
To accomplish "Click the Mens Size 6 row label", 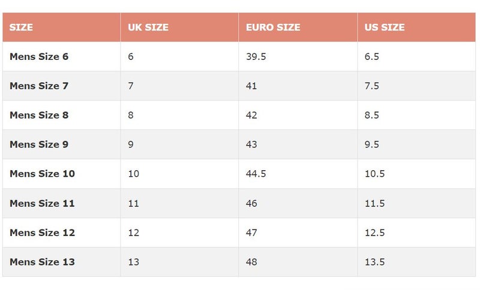I will pos(39,56).
